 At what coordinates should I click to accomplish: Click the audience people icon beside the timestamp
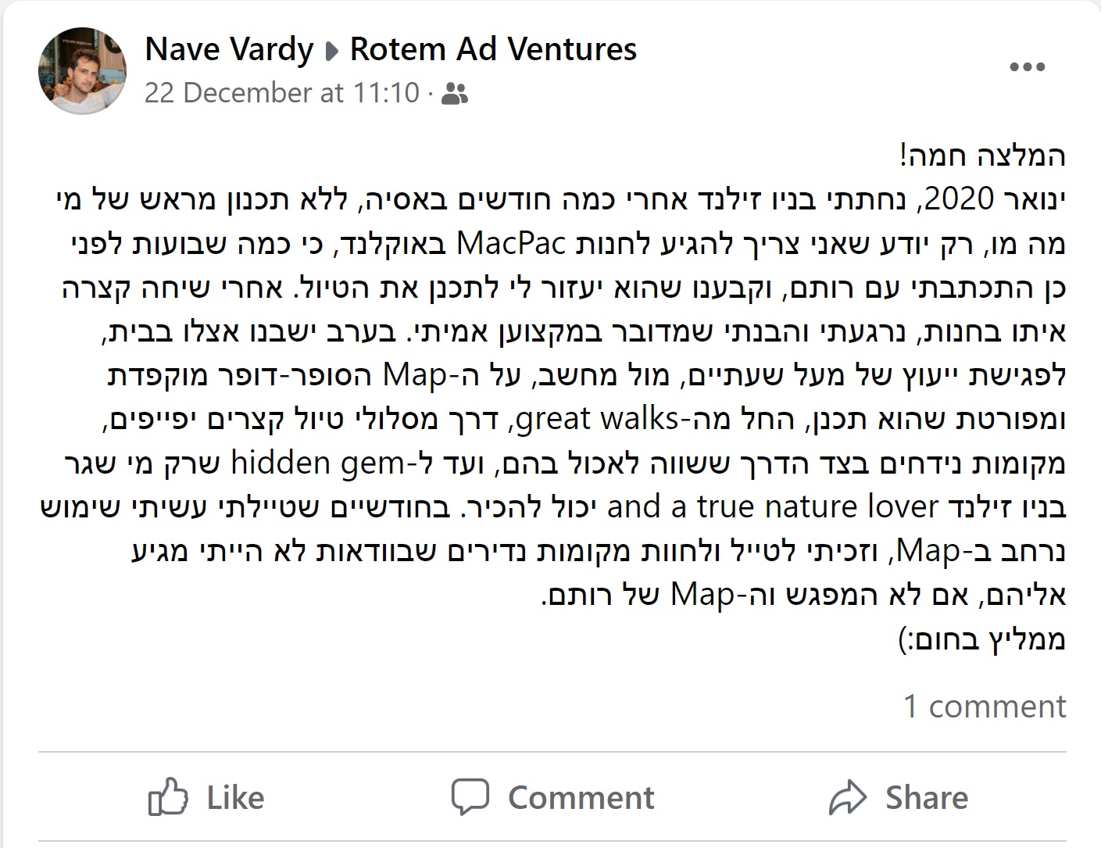455,95
